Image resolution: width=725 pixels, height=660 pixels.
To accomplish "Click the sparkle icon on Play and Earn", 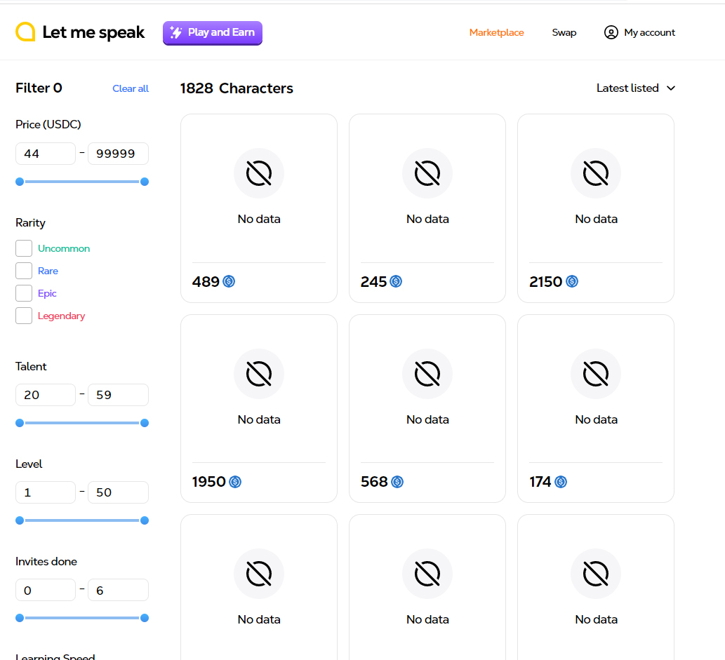I will [175, 32].
